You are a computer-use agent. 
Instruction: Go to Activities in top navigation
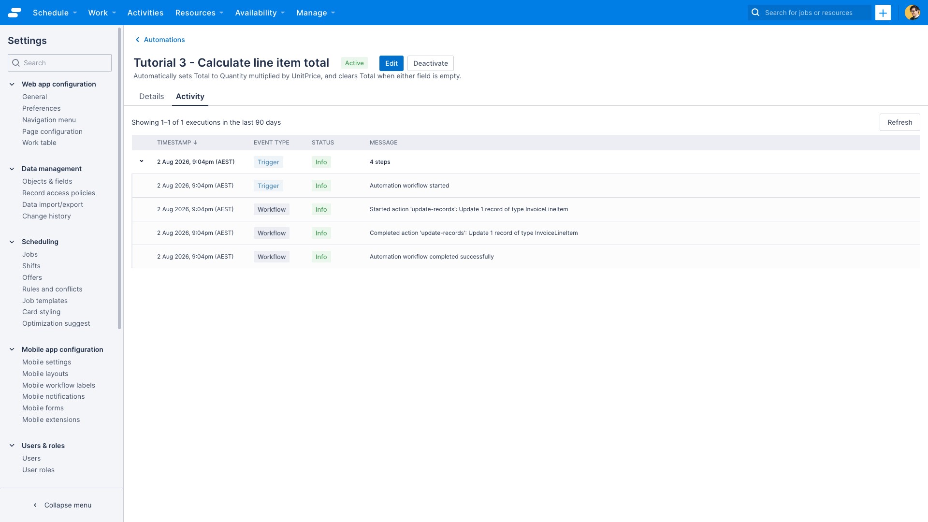click(145, 13)
